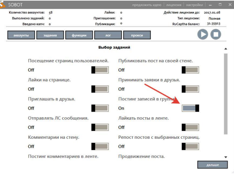234x174 pixels.
Task: Switch to the задания tab
Action: point(50,36)
